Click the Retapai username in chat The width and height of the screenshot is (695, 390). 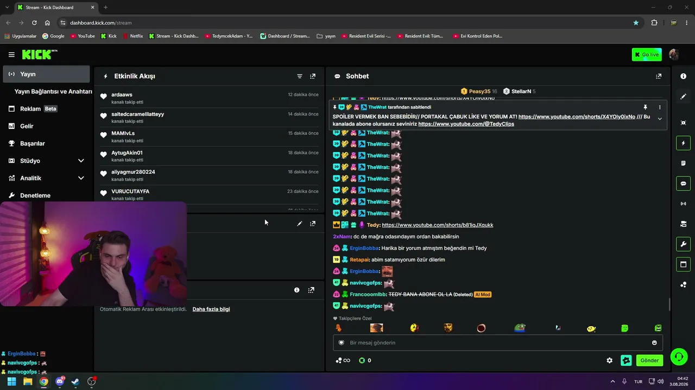pos(359,259)
